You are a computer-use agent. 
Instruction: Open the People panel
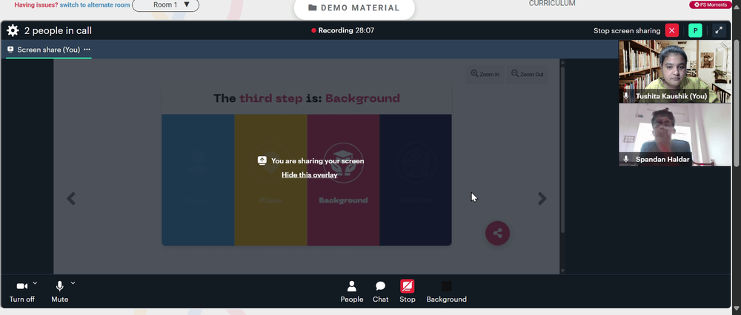[351, 292]
